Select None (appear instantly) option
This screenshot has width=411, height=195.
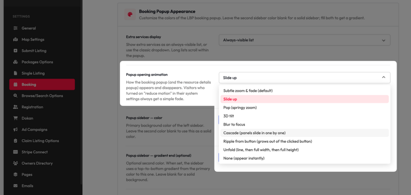(x=305, y=158)
